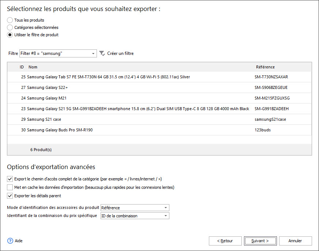Sort by the Référence column header
The image size is (319, 251).
coord(265,67)
